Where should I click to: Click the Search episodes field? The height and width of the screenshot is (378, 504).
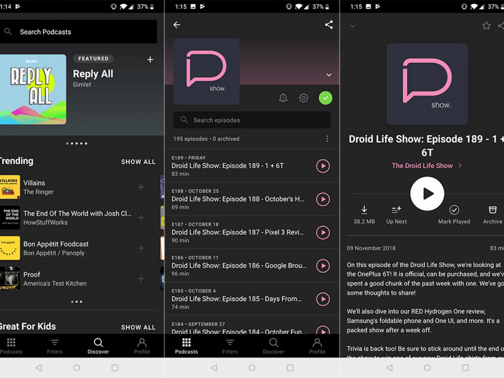click(x=252, y=120)
